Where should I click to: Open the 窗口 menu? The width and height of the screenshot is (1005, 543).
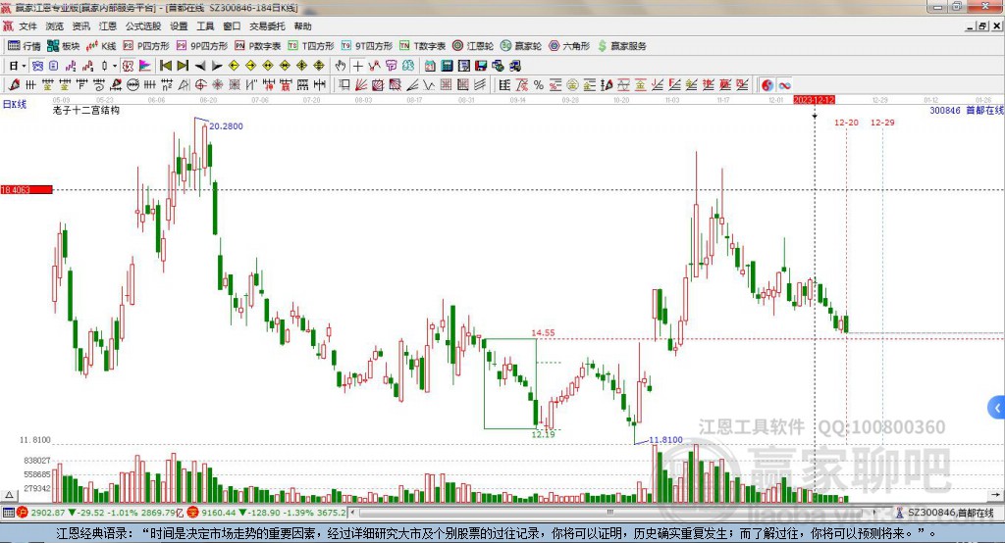pyautogui.click(x=232, y=26)
